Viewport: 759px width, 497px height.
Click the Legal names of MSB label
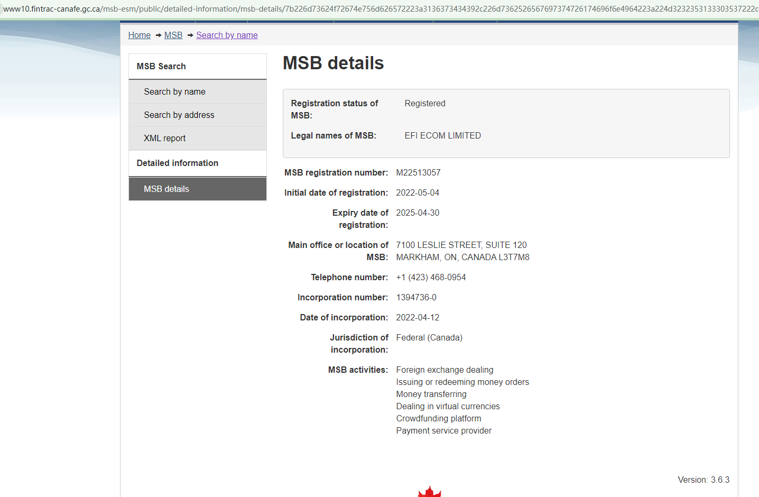(x=334, y=135)
